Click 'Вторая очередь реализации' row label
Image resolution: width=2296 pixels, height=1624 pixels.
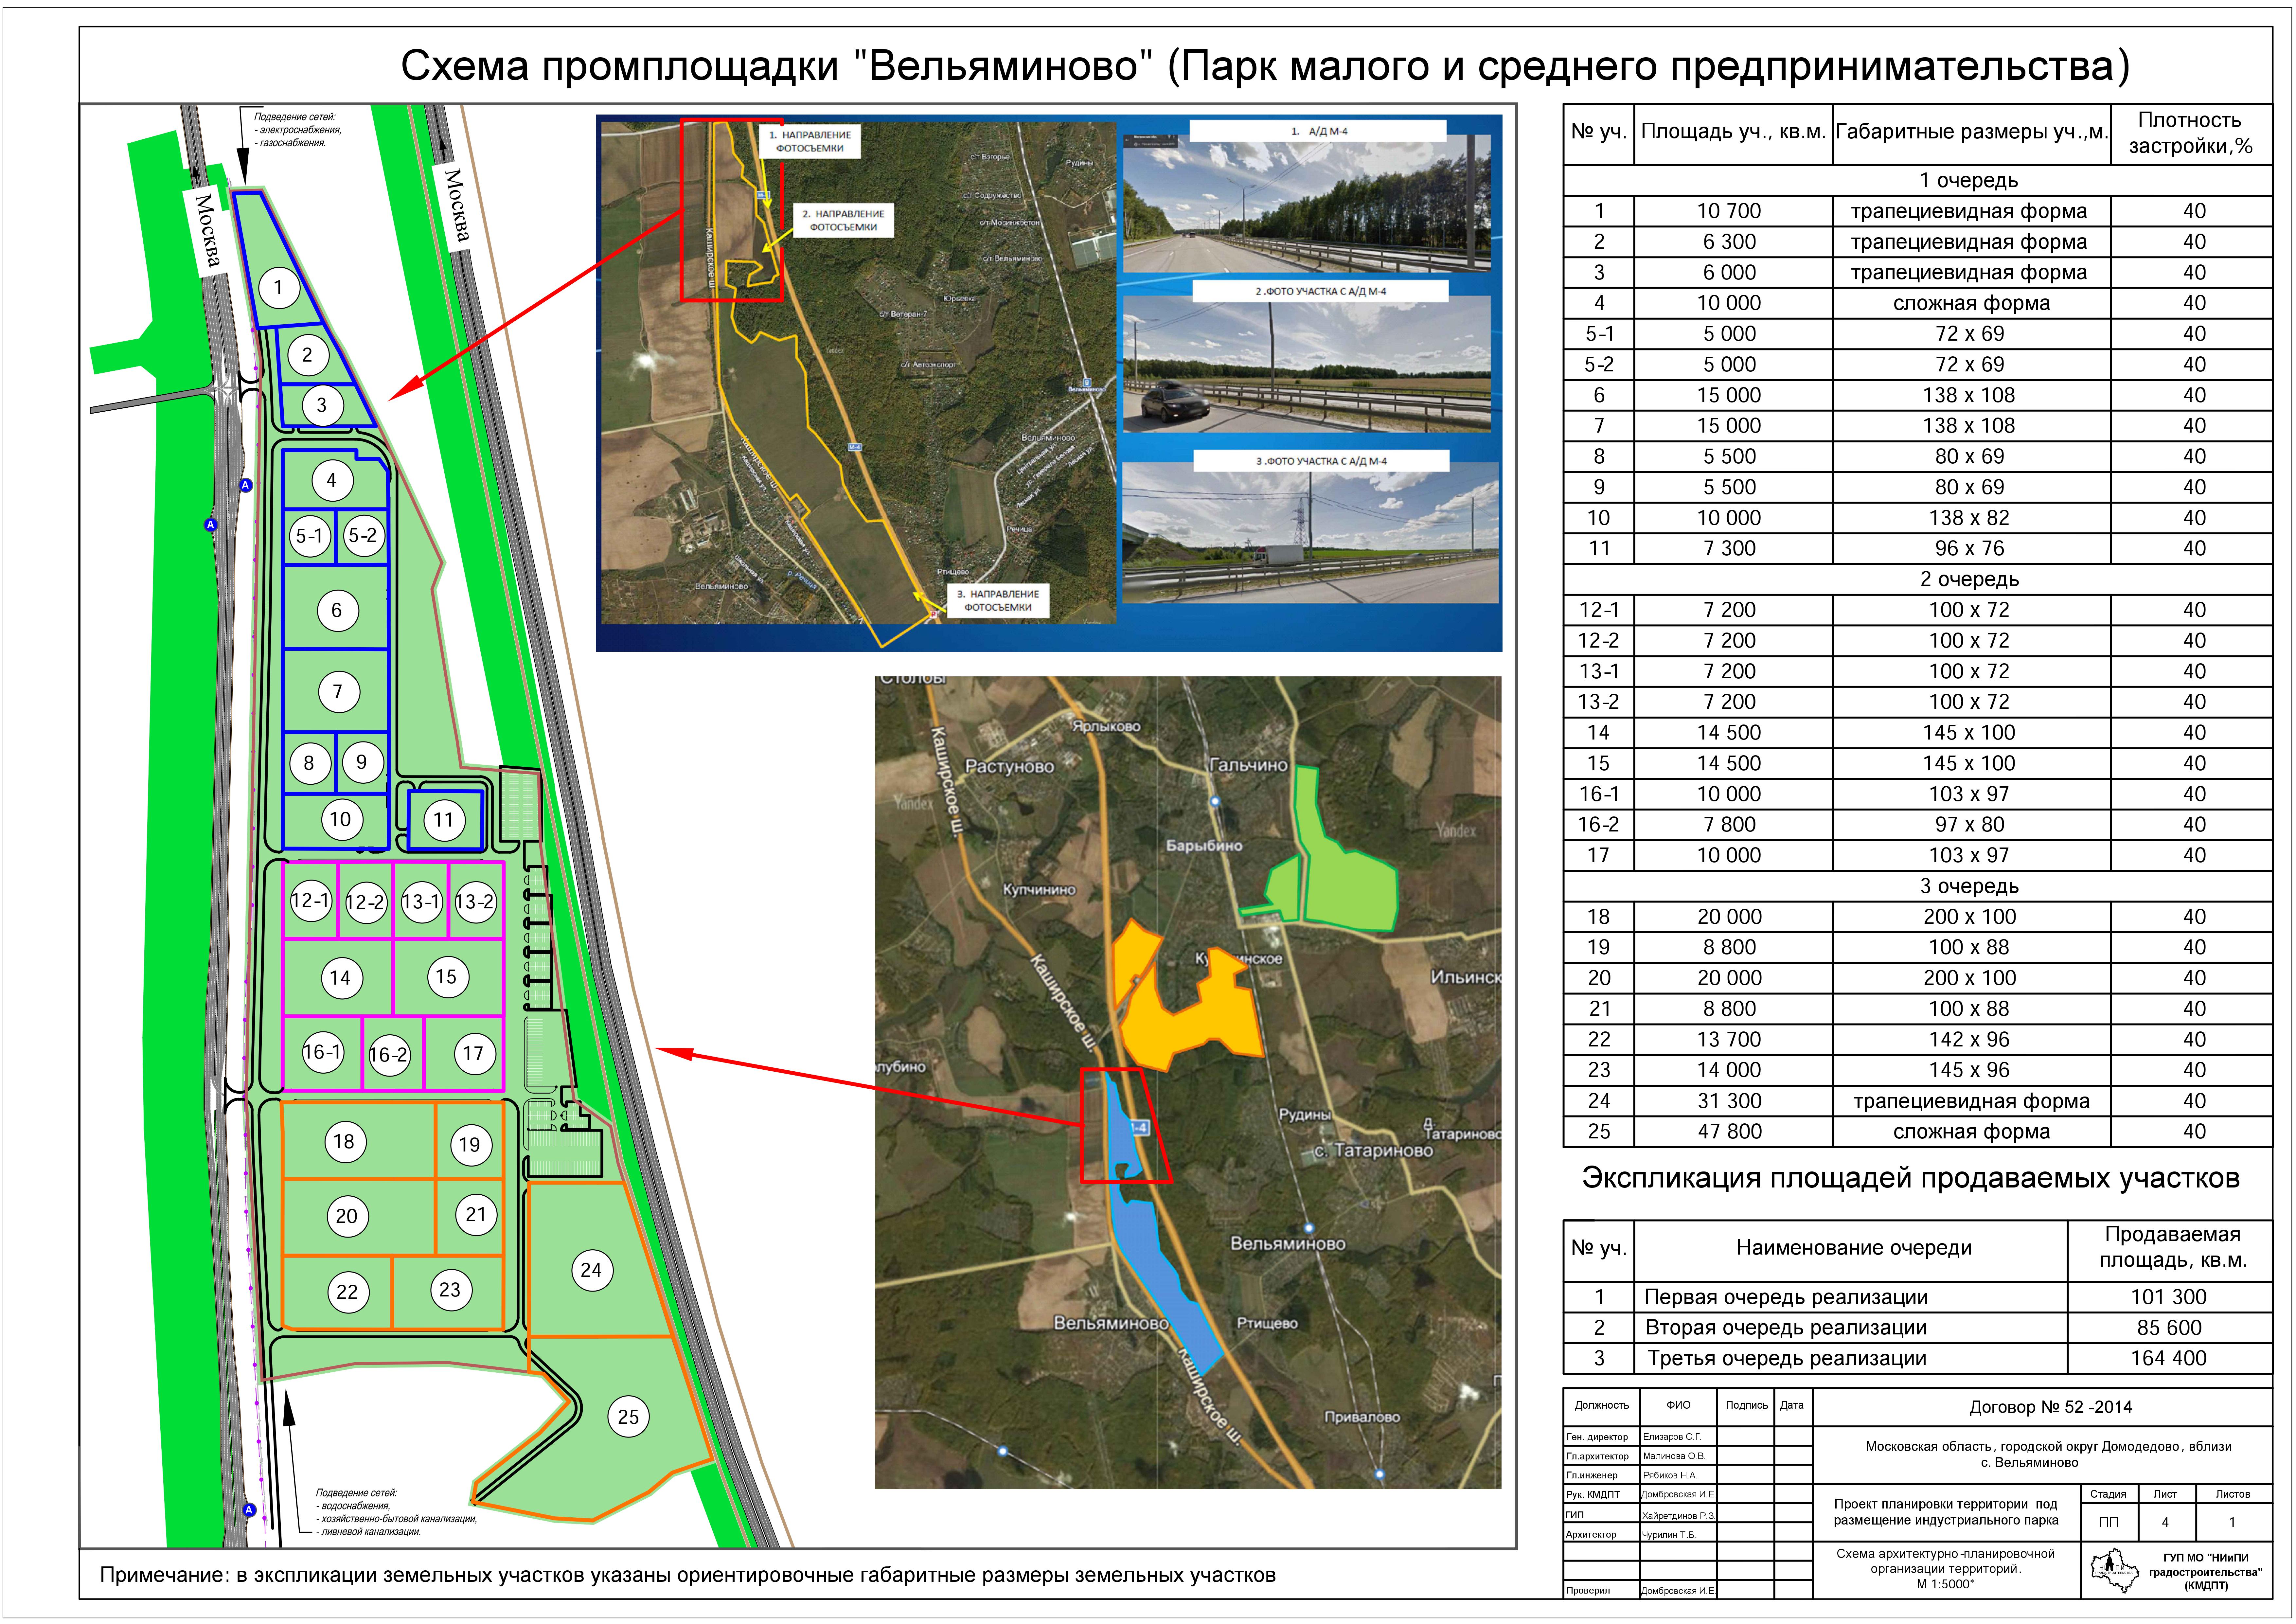[x=1786, y=1328]
